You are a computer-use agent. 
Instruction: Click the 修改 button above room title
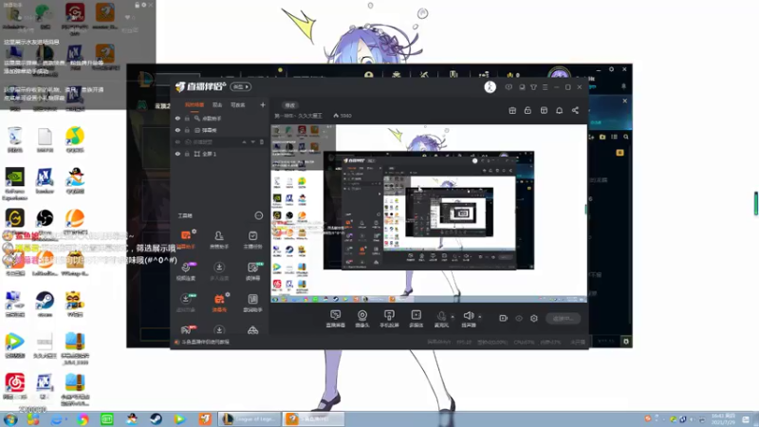click(289, 105)
